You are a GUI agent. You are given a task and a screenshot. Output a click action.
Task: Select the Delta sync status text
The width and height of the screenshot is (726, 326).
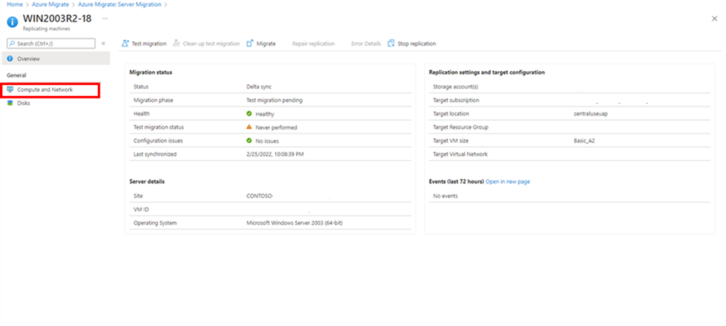pyautogui.click(x=259, y=87)
